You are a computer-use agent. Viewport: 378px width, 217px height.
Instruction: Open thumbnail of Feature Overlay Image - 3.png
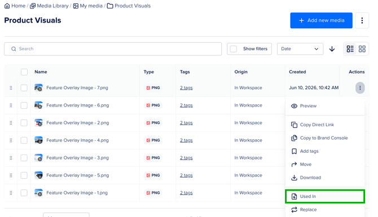click(38, 158)
